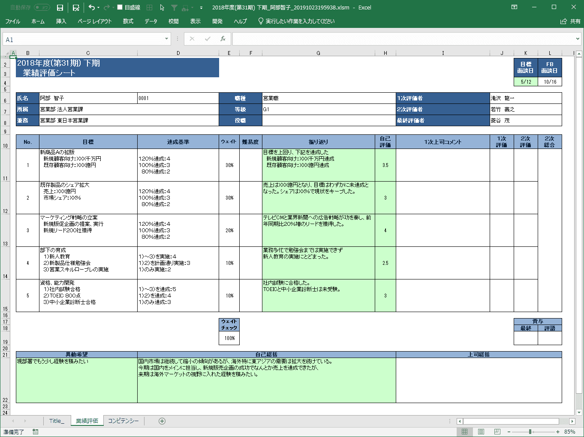This screenshot has width=584, height=437.
Task: Open the 挿入 ribbon tab
Action: (x=61, y=21)
